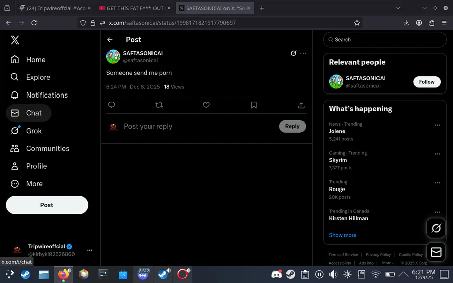Open the Skyrim trending topic
Screen dimensions: 453x283
point(338,160)
